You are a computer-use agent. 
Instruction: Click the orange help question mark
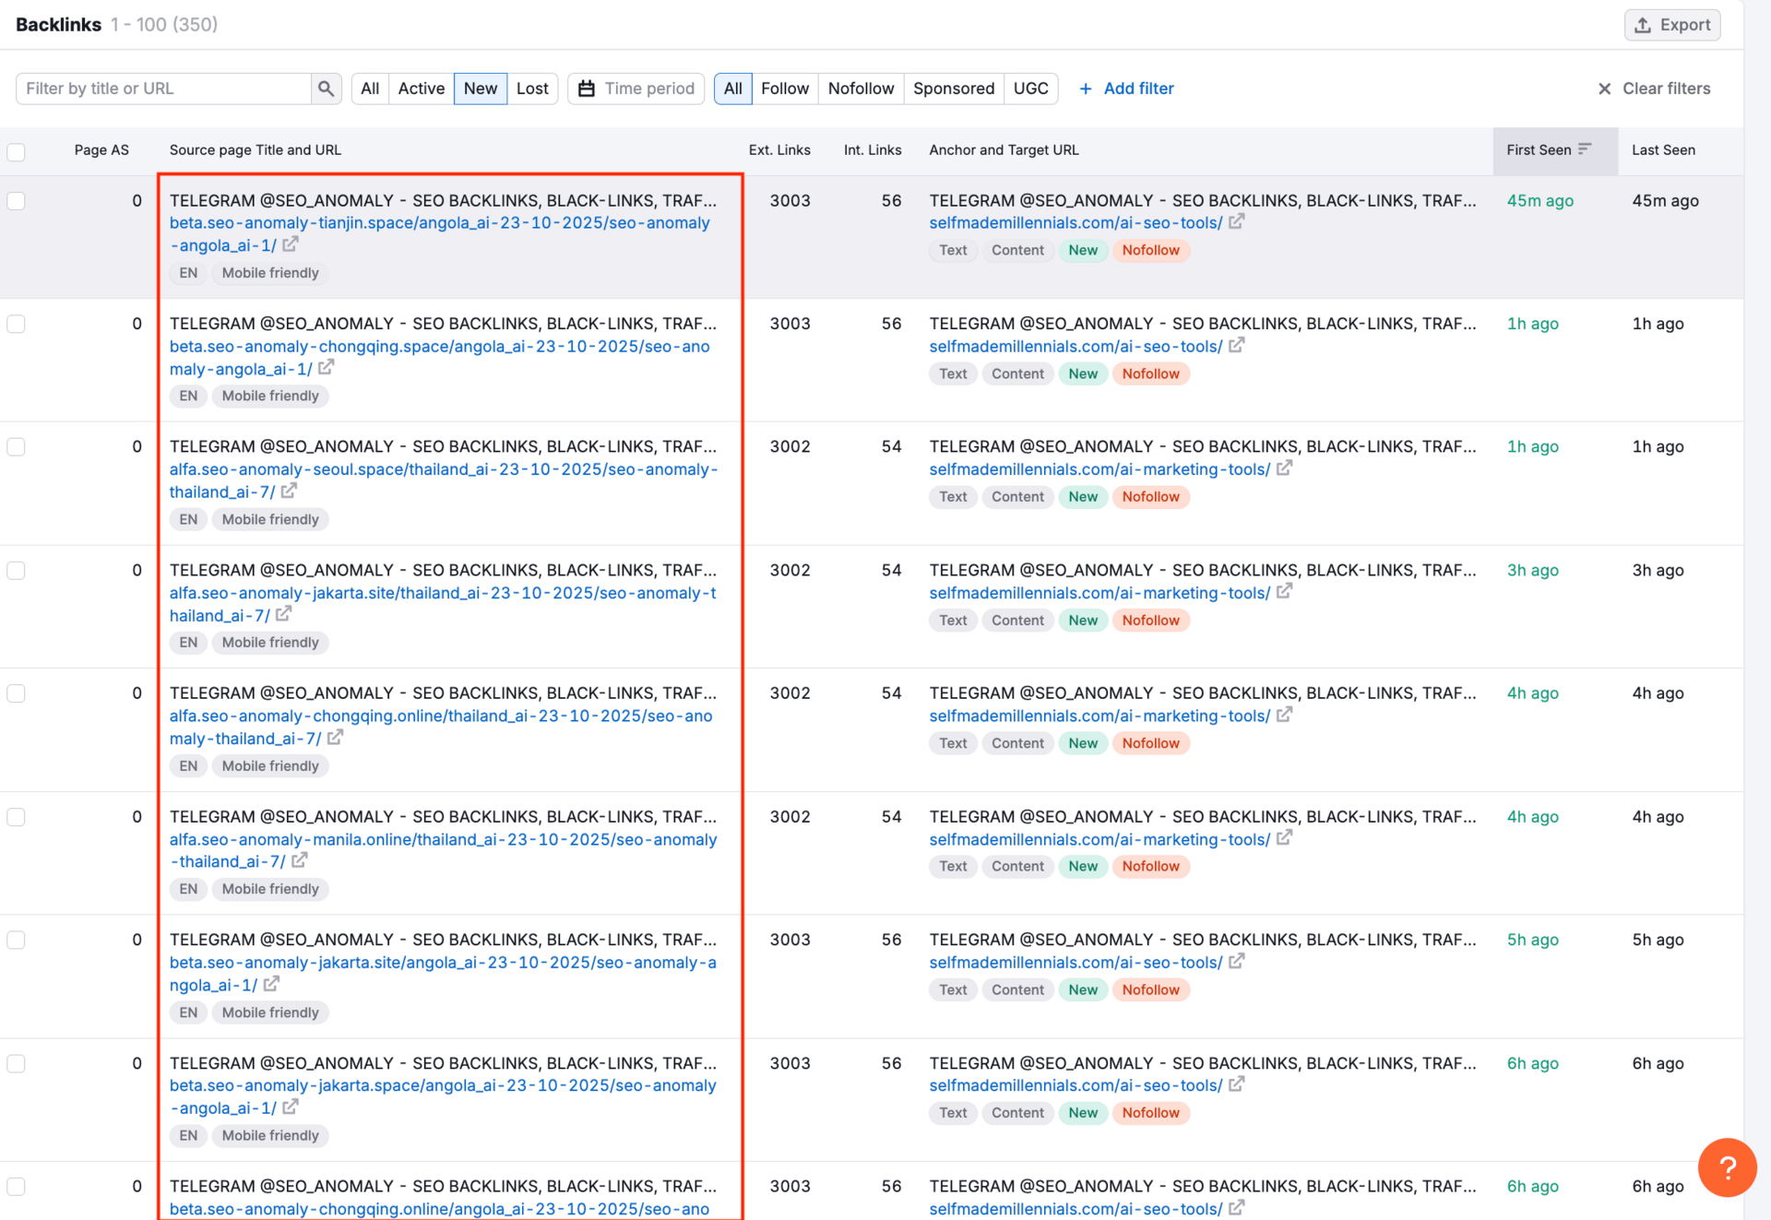1727,1167
